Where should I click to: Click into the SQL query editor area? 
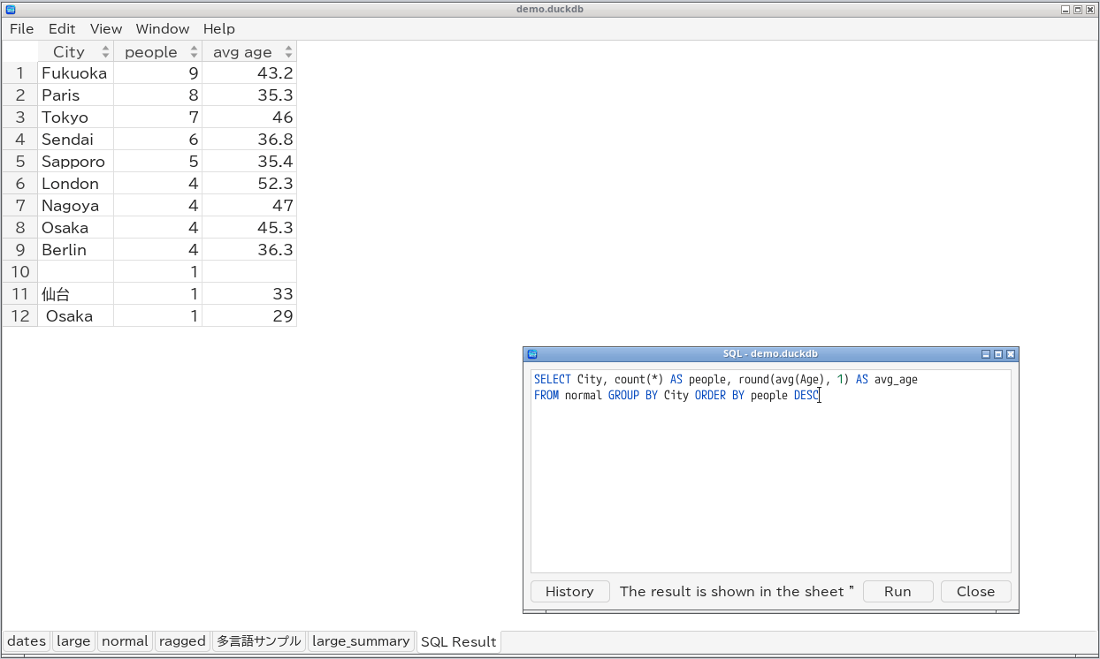tap(771, 471)
